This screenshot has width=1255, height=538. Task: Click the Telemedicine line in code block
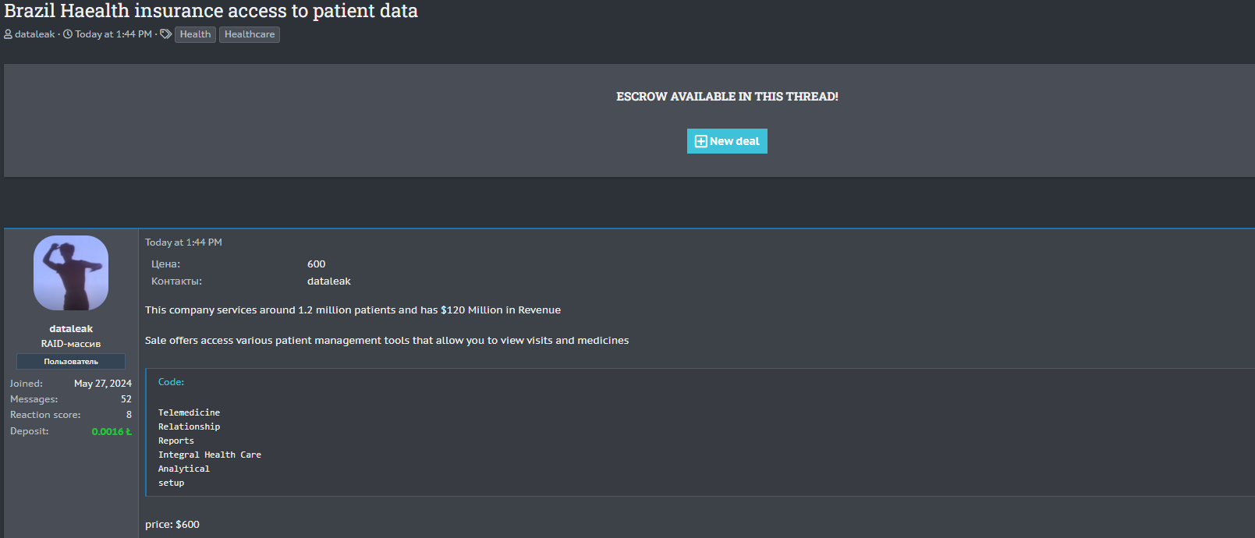pyautogui.click(x=190, y=412)
